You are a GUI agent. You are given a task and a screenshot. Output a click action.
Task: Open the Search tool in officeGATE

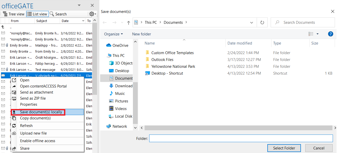(58, 14)
